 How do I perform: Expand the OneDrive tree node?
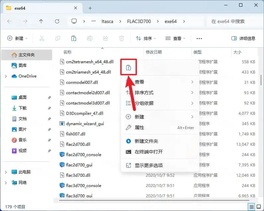(6, 76)
